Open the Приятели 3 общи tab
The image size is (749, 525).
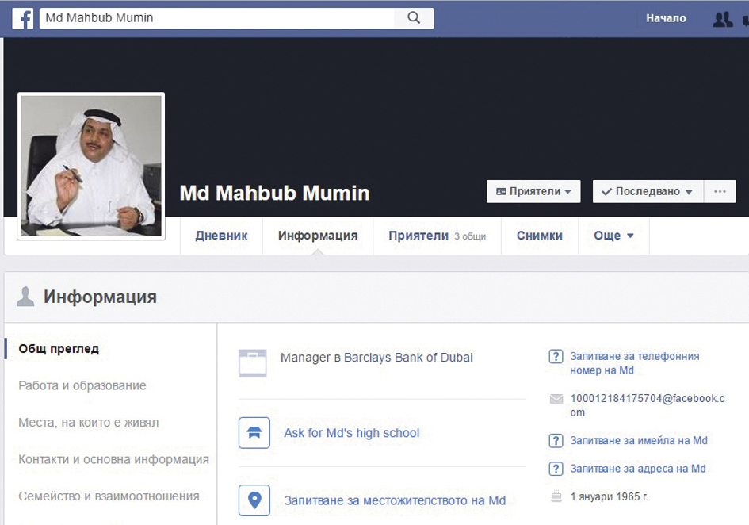437,236
